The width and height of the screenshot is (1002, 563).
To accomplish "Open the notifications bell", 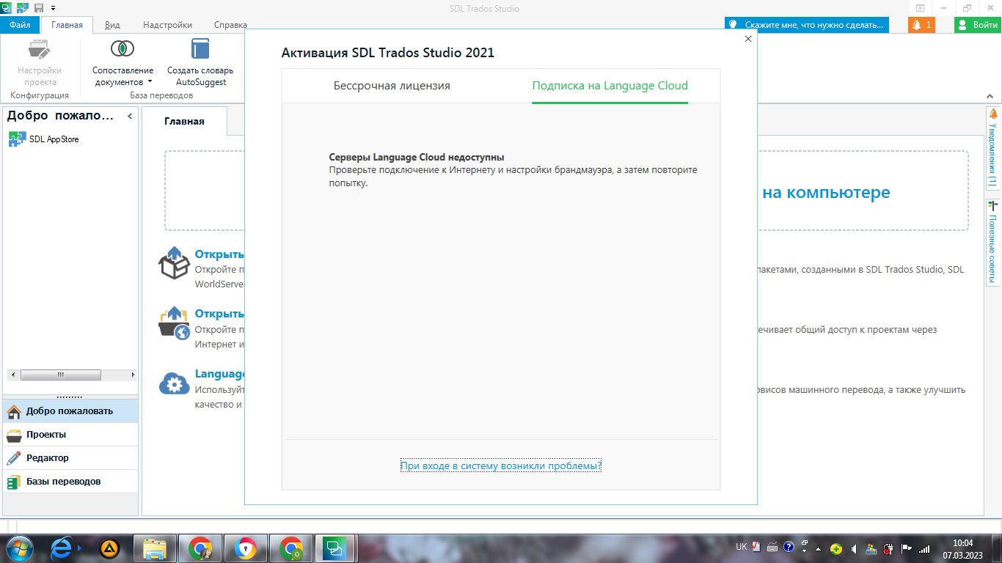I will (x=921, y=24).
